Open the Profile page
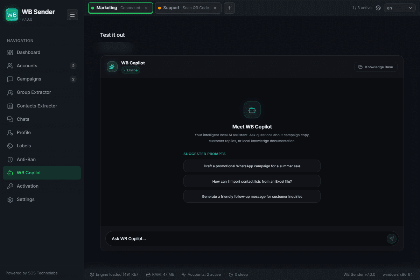Image resolution: width=420 pixels, height=280 pixels. coord(42,133)
